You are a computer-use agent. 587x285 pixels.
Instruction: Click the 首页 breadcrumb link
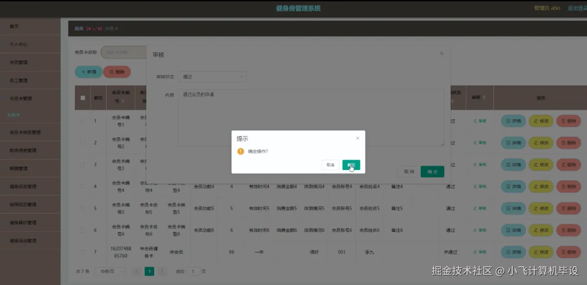click(79, 28)
